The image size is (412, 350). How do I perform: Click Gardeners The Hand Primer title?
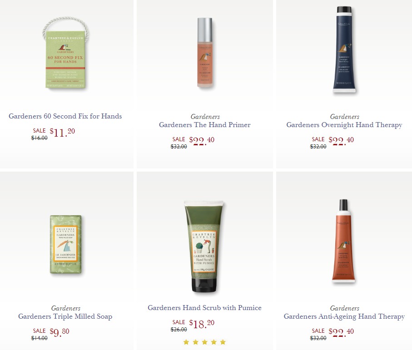(205, 125)
